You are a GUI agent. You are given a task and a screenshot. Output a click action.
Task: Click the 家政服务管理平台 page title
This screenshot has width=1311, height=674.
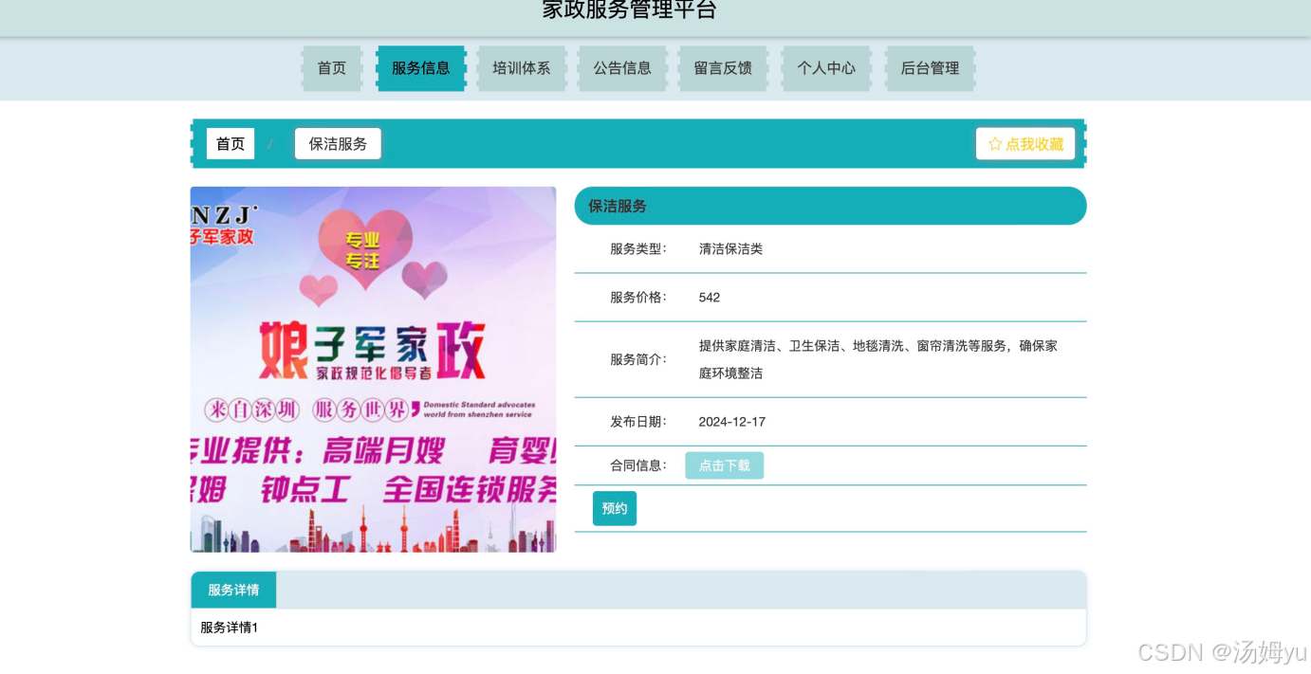(630, 9)
